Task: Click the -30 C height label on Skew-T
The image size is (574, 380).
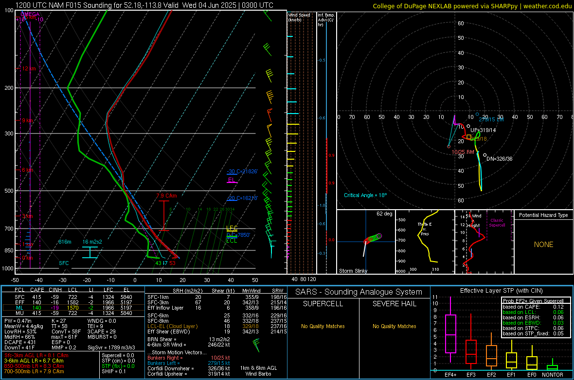Action: point(242,171)
